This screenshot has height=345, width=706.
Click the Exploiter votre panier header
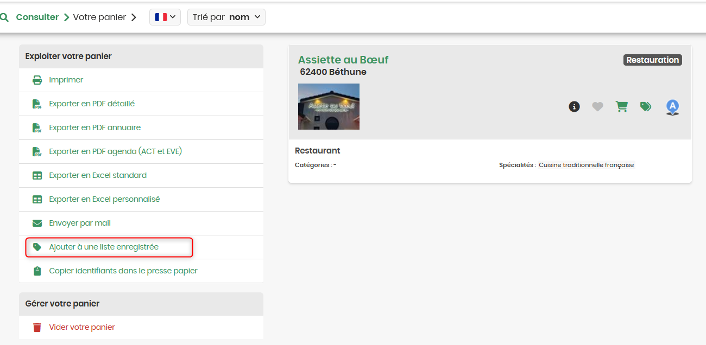pos(141,56)
